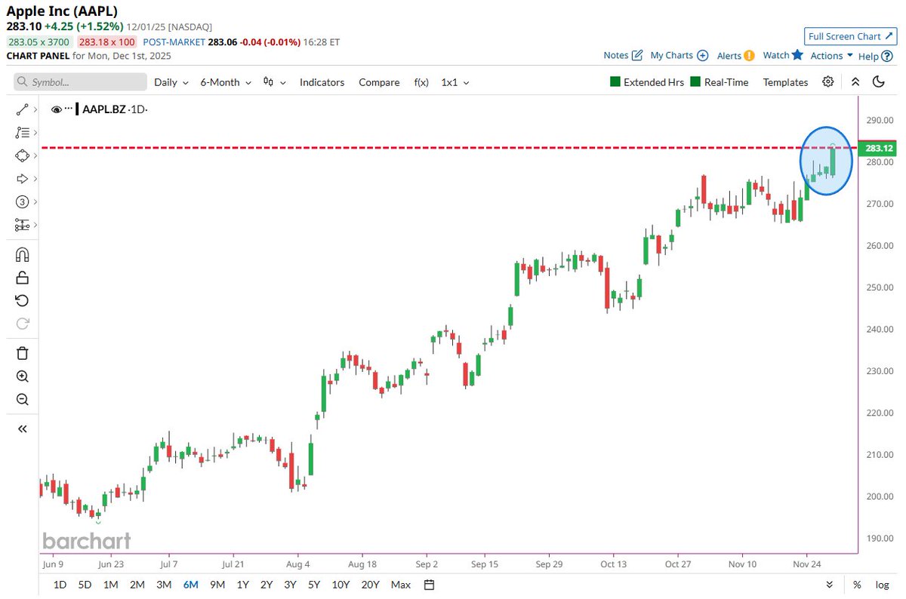Image resolution: width=906 pixels, height=599 pixels.
Task: Click the lock drawings icon
Action: [x=22, y=278]
